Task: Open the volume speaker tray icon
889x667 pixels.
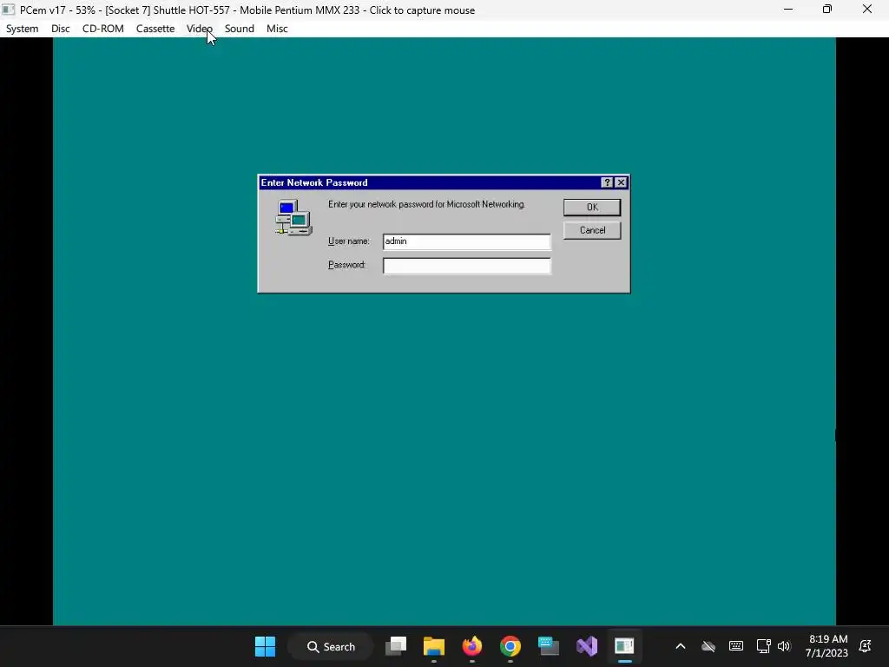Action: click(x=784, y=646)
